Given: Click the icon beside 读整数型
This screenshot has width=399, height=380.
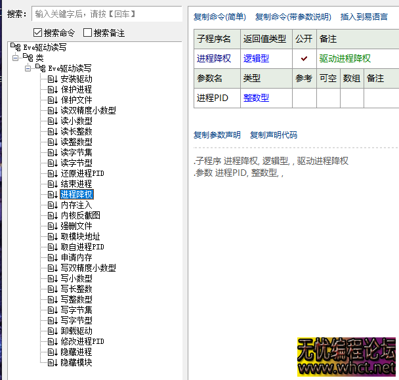Looking at the screenshot, I should [53, 142].
